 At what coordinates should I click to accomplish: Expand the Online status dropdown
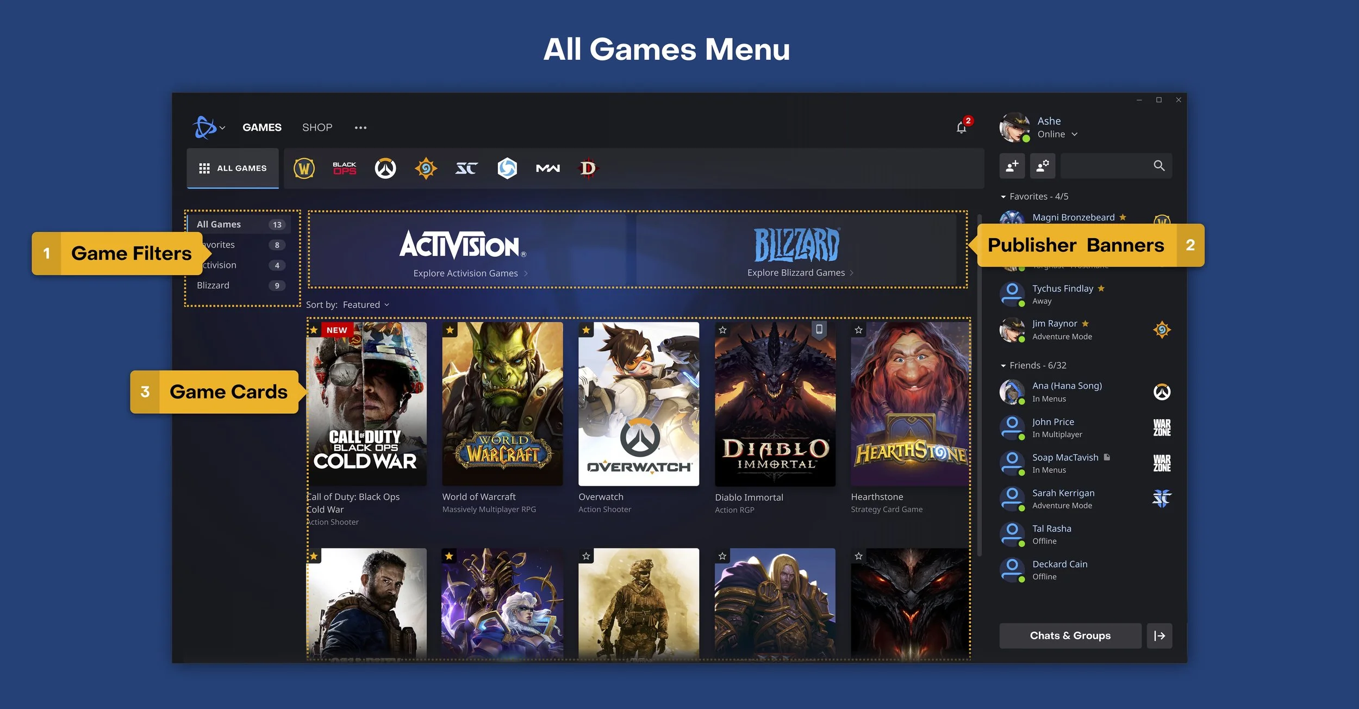coord(1057,134)
